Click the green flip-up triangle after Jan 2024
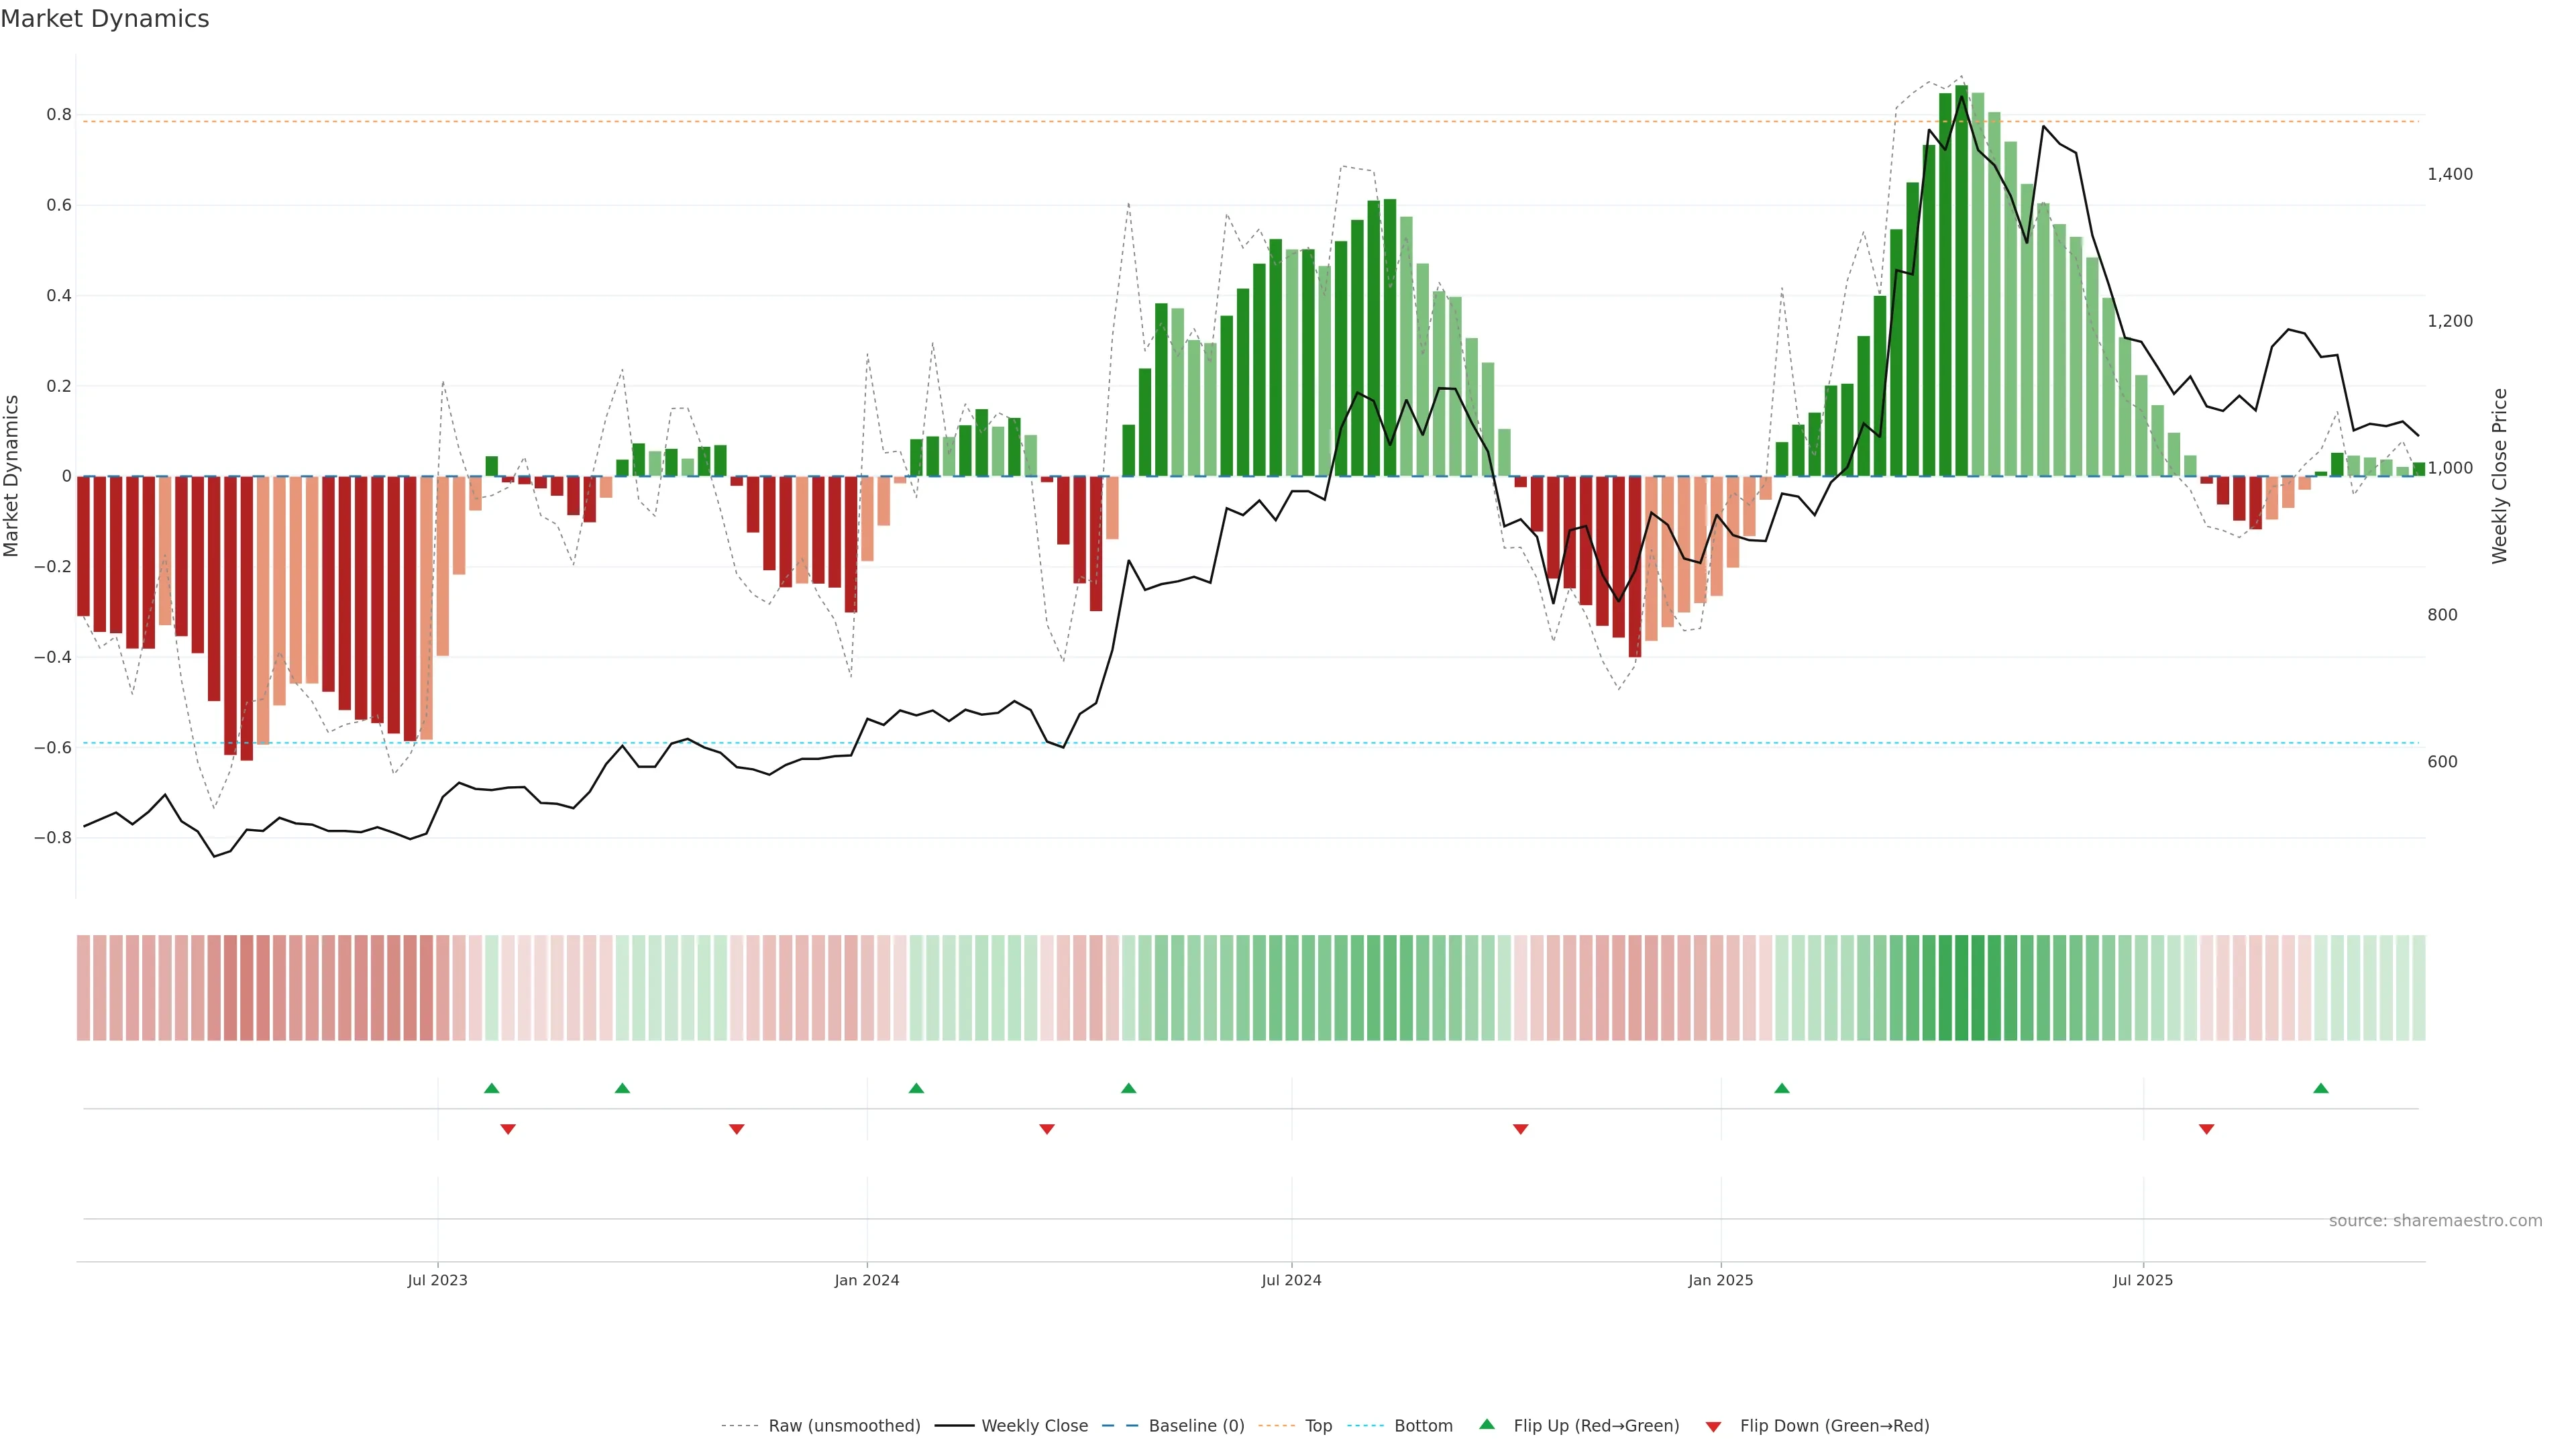 point(916,1088)
